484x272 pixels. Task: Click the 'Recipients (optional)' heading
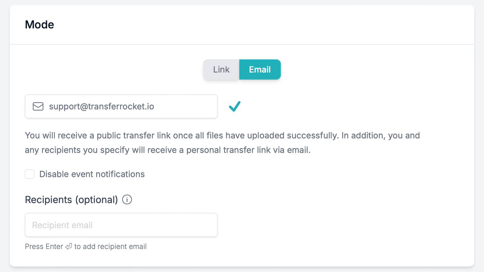point(71,200)
